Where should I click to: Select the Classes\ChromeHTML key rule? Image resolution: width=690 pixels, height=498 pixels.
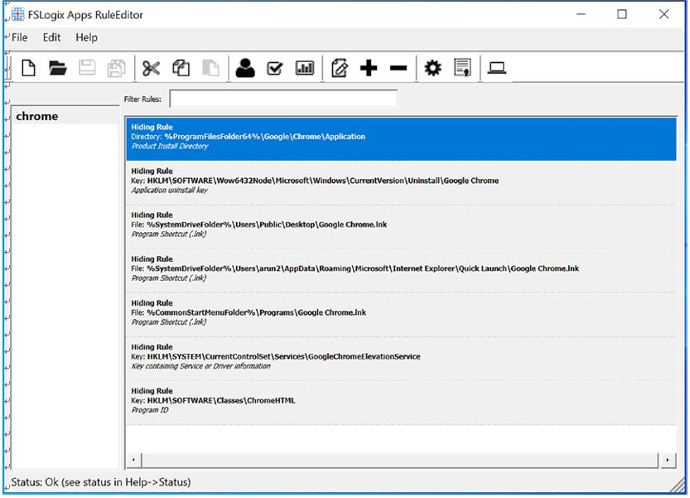[x=401, y=403]
